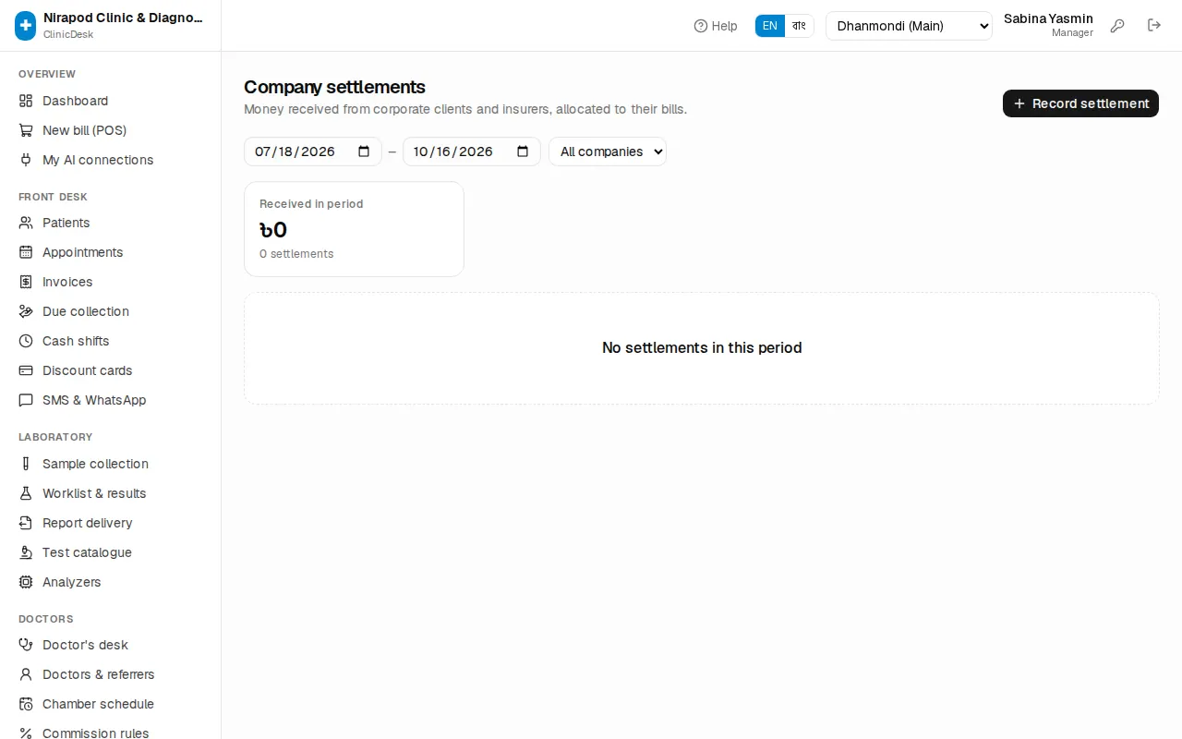This screenshot has height=739, width=1182.
Task: Open Doctor's desk link
Action: point(111,645)
